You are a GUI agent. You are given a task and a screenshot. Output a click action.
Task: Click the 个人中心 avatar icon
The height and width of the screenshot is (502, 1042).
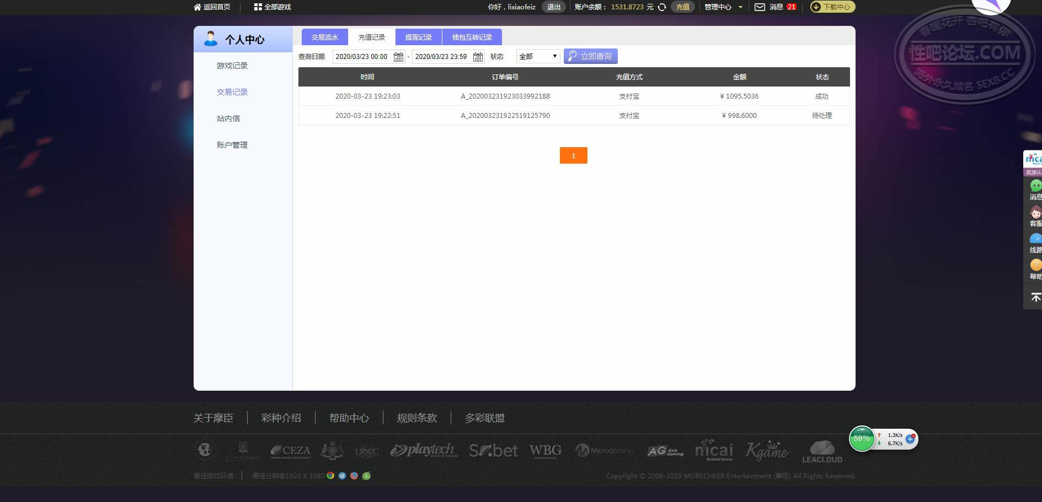[x=210, y=39]
